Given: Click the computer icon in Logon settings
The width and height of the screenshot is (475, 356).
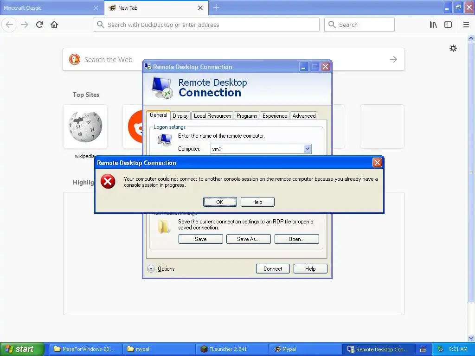Looking at the screenshot, I should point(165,140).
